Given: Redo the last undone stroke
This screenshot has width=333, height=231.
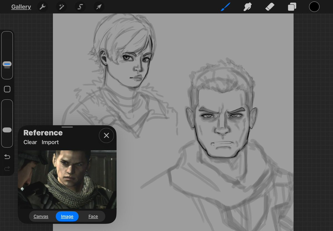Looking at the screenshot, I should [x=7, y=168].
